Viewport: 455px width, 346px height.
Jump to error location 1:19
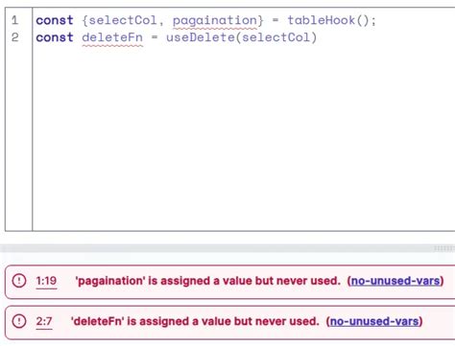tap(46, 281)
